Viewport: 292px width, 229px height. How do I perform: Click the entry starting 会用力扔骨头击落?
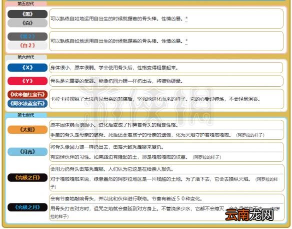tap(112, 169)
